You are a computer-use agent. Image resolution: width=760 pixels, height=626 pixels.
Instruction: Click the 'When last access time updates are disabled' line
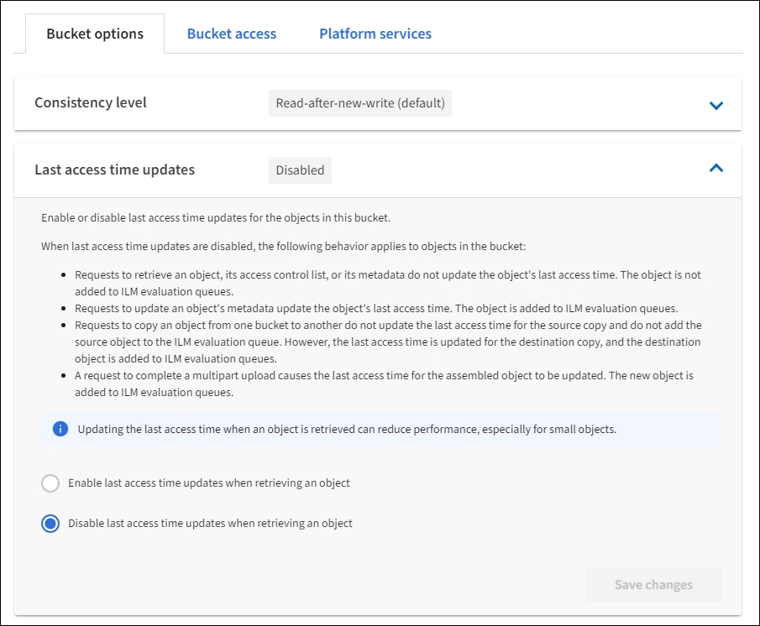(282, 247)
